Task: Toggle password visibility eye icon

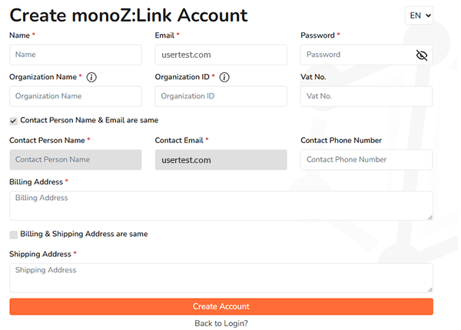Action: pos(421,55)
